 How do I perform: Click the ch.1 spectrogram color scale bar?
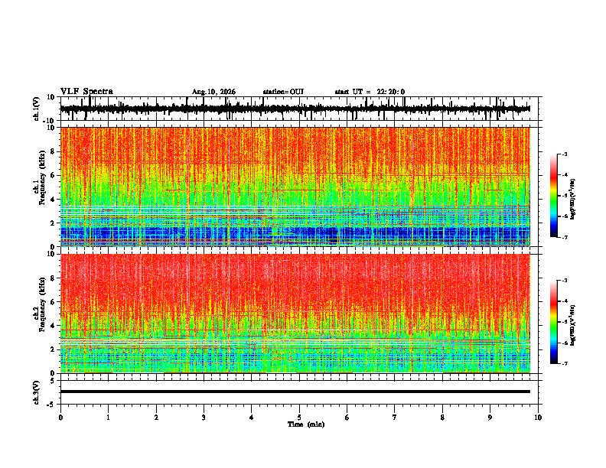[554, 196]
